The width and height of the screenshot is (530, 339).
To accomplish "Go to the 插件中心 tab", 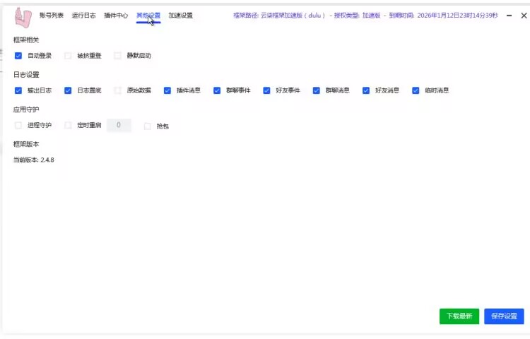I will pyautogui.click(x=116, y=16).
